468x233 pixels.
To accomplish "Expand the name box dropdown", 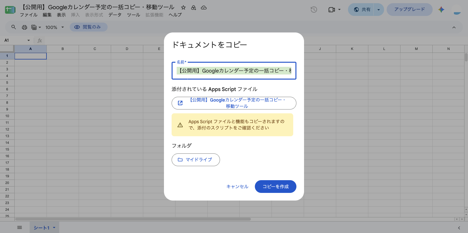I will (x=29, y=40).
